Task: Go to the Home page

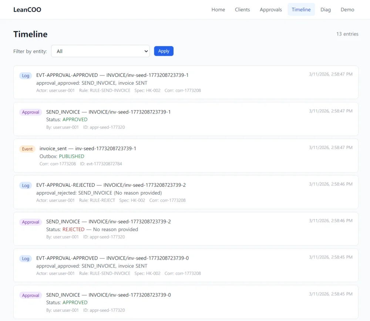Action: [x=218, y=10]
